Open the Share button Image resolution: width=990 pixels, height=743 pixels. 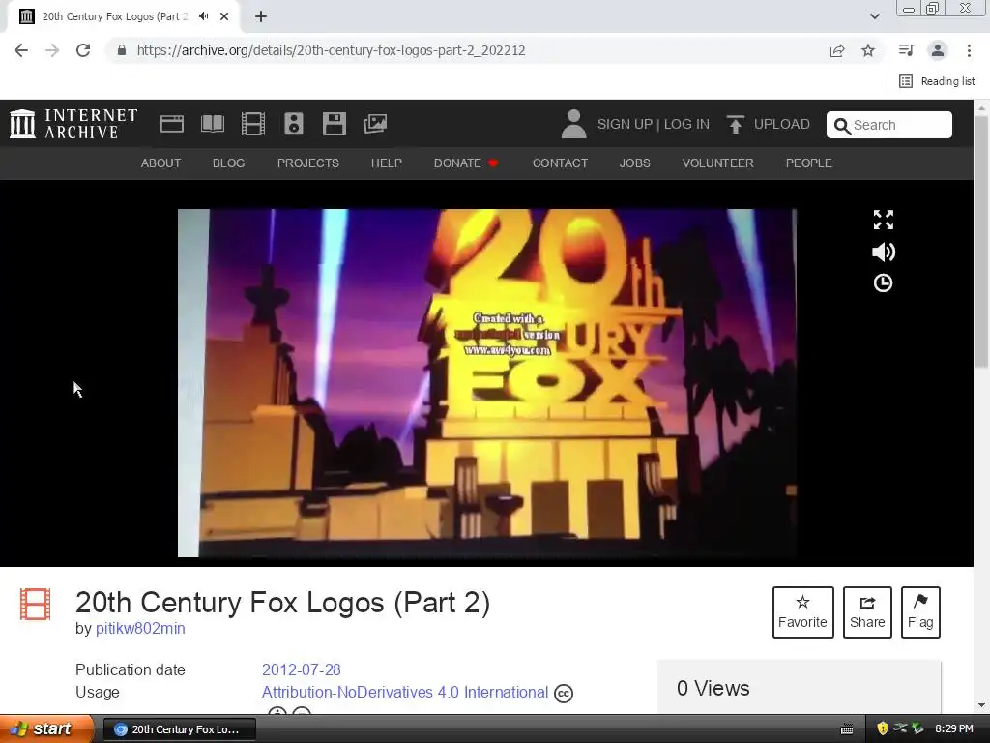(867, 612)
